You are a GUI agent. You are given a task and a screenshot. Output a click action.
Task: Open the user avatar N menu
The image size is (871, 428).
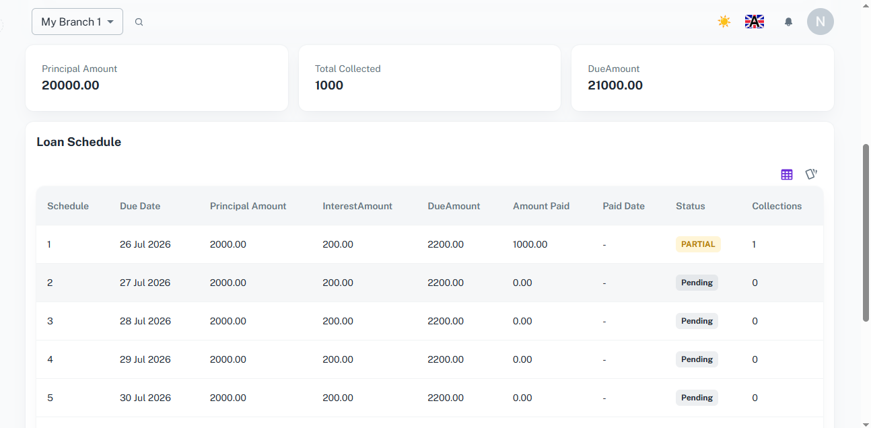click(x=821, y=22)
